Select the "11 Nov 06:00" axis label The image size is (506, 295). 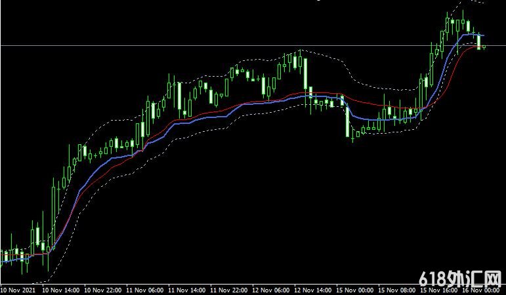coord(145,289)
